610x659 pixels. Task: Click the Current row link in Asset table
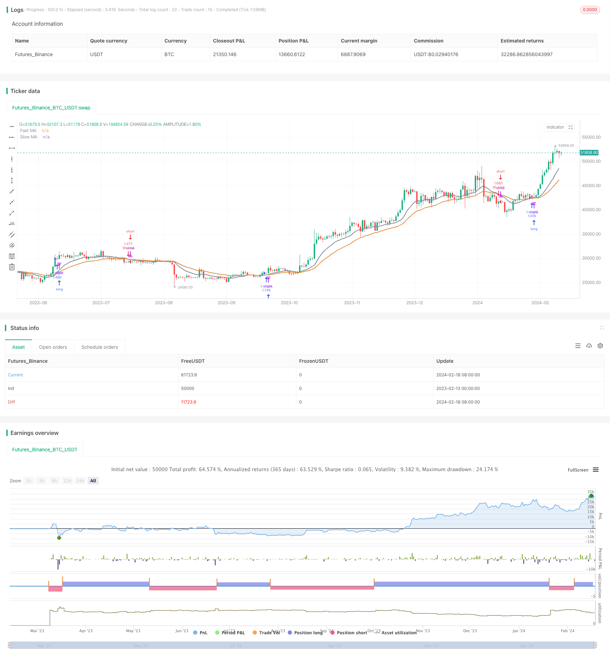[15, 375]
